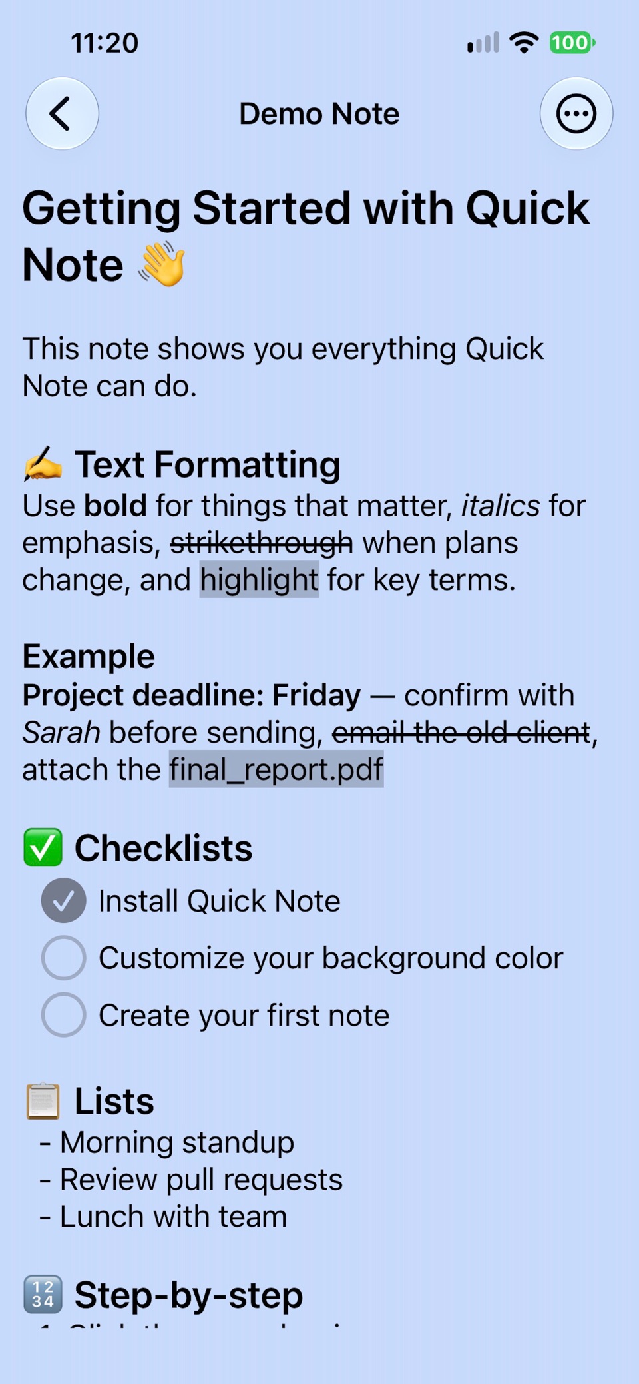639x1384 pixels.
Task: Tap the Demo Note title in header
Action: click(319, 113)
